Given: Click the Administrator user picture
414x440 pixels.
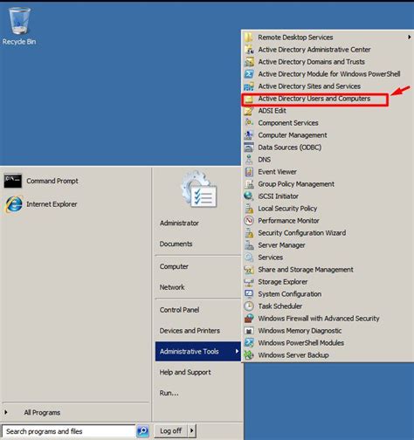Looking at the screenshot, I should [198, 189].
